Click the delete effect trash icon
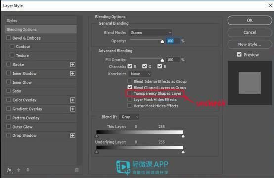Screen dimensions: 274x178 (x=77, y=170)
